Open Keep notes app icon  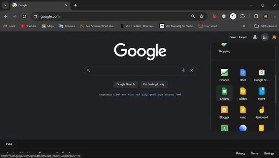(x=243, y=112)
